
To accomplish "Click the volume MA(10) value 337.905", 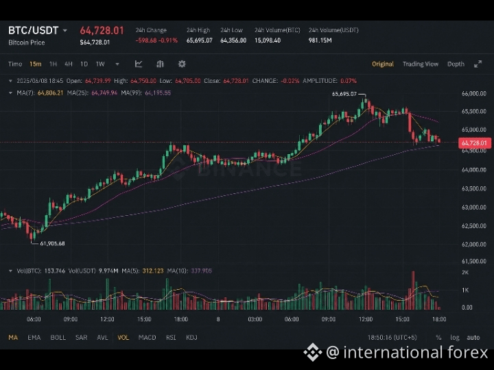I will pos(201,271).
